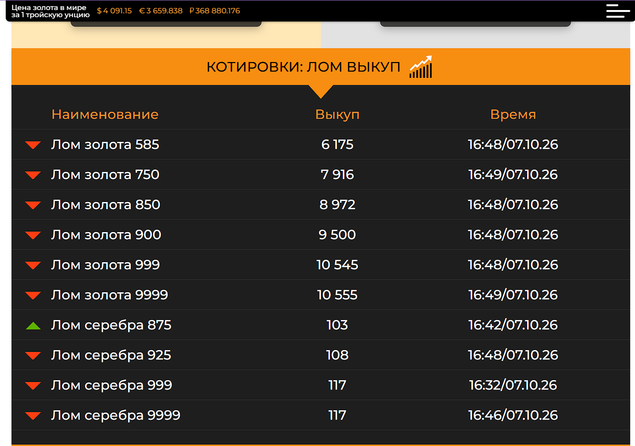This screenshot has height=446, width=635.
Task: Select the Лом золота 999 row name
Action: pyautogui.click(x=106, y=265)
